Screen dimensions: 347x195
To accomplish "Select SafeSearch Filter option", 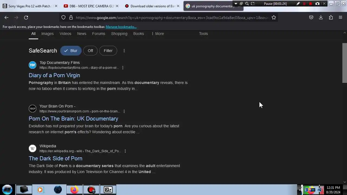I will coord(108,51).
